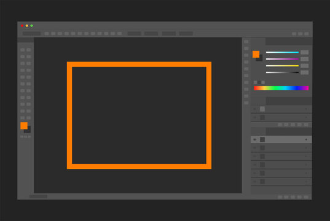Click the magenta color slider
This screenshot has width=330, height=221.
[x=282, y=59]
